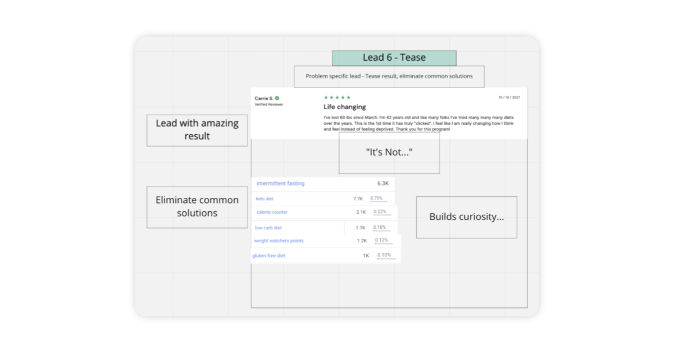This screenshot has height=353, width=674.
Task: Select the "Eliminate common solutions" annotation box
Action: click(197, 207)
